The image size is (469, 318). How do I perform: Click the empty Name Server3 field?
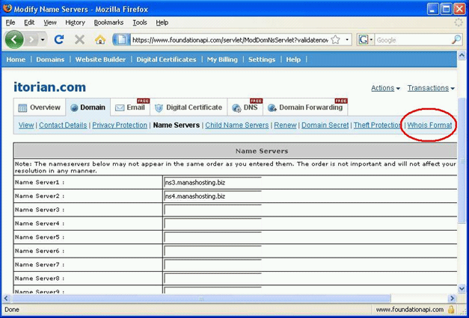click(x=212, y=210)
